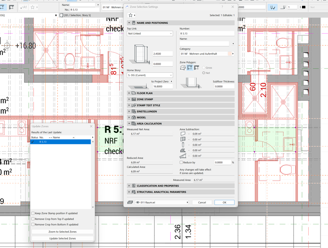328x248 pixels.
Task: Click the column area subtraction icon
Action: (x=183, y=145)
